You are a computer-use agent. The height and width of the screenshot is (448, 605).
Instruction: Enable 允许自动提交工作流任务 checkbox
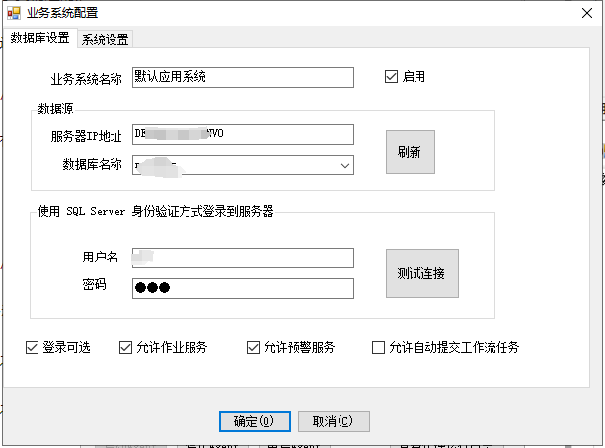click(378, 347)
